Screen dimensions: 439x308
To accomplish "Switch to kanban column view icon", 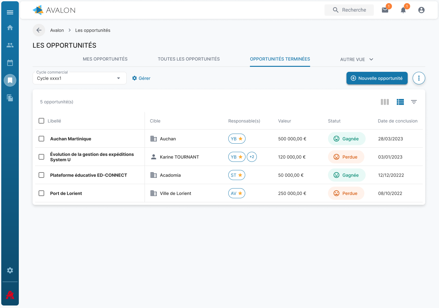I will 385,102.
